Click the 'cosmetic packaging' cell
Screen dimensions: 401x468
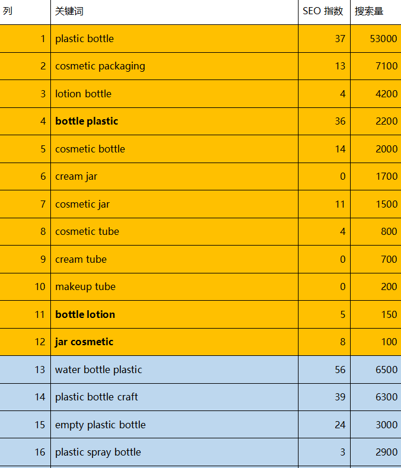point(174,66)
